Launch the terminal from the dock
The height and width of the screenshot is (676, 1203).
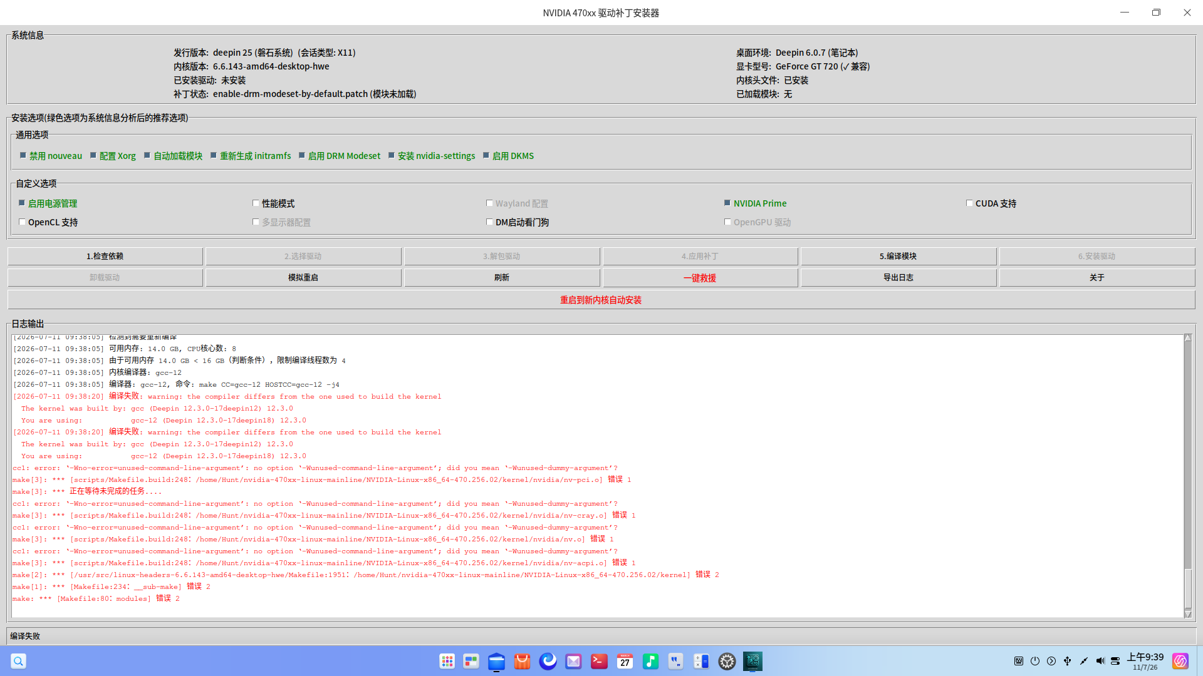599,661
